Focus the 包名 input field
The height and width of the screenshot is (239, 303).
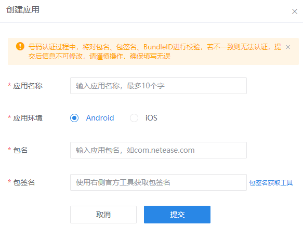click(159, 150)
